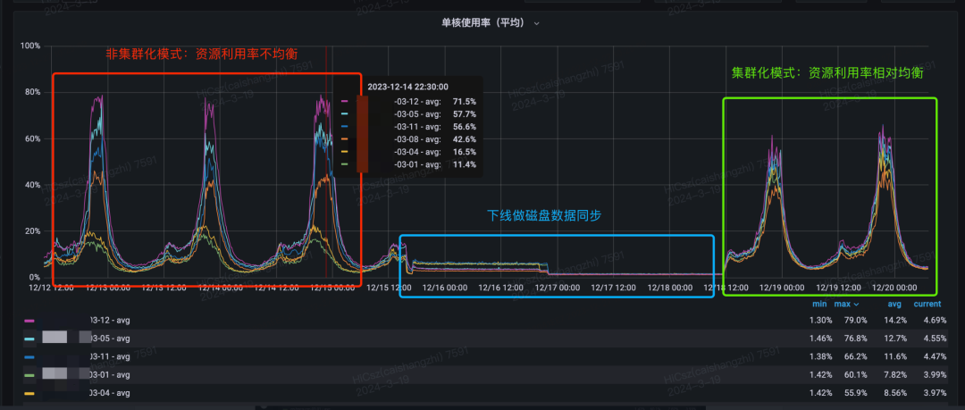This screenshot has height=410, width=965.
Task: Click the tooltip value 42.6% for 03-08
Action: coord(464,139)
